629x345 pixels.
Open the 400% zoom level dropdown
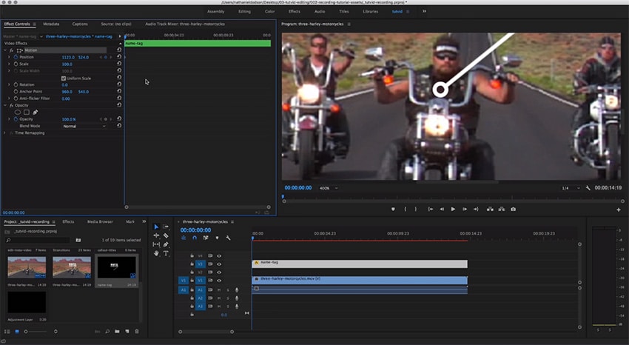[329, 188]
